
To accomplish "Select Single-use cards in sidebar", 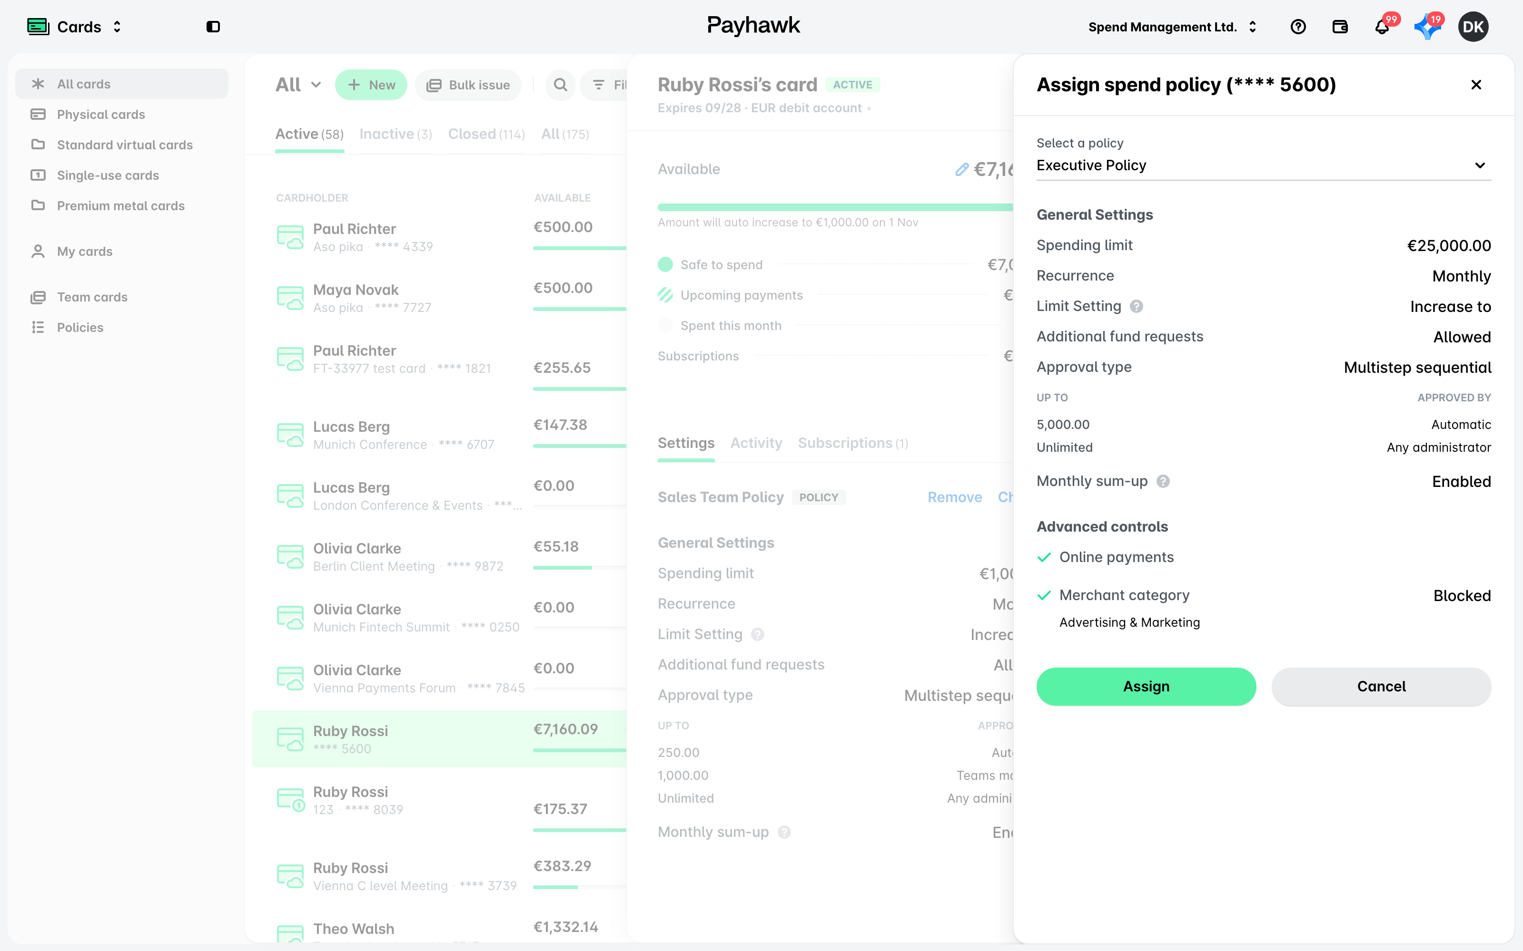I will [x=121, y=175].
